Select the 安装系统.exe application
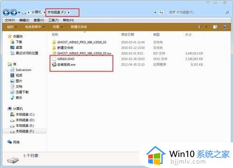 coord(66,65)
